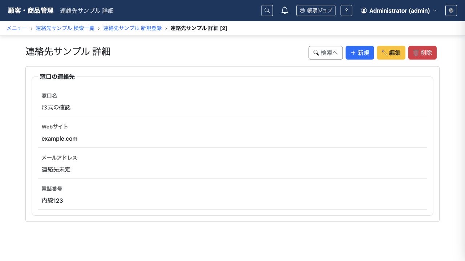Create a new record with 新規 button
This screenshot has height=261, width=465.
[x=360, y=53]
